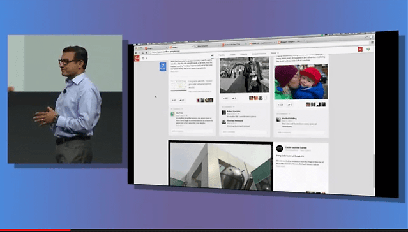Click the round black author avatar of video post
This screenshot has height=232, width=408.
[x=280, y=149]
